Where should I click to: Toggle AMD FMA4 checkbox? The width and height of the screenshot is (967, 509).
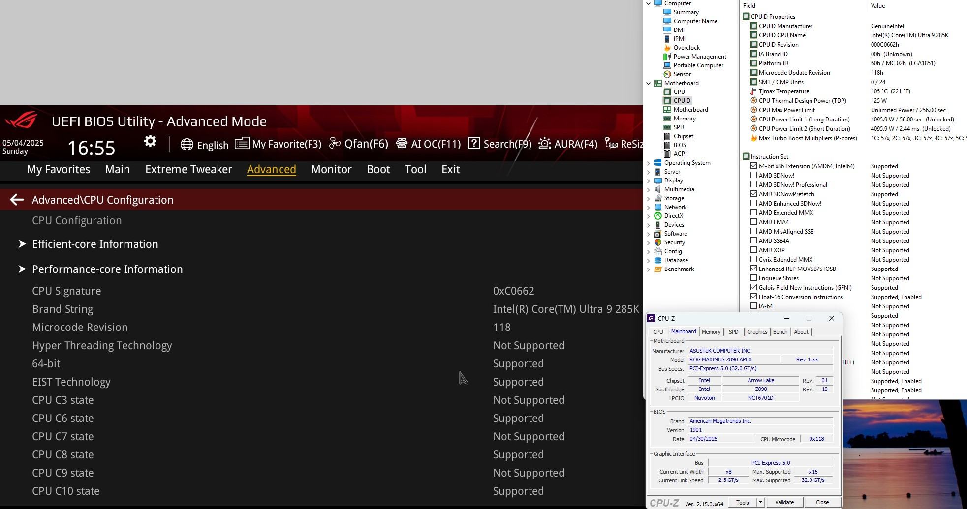tap(753, 222)
